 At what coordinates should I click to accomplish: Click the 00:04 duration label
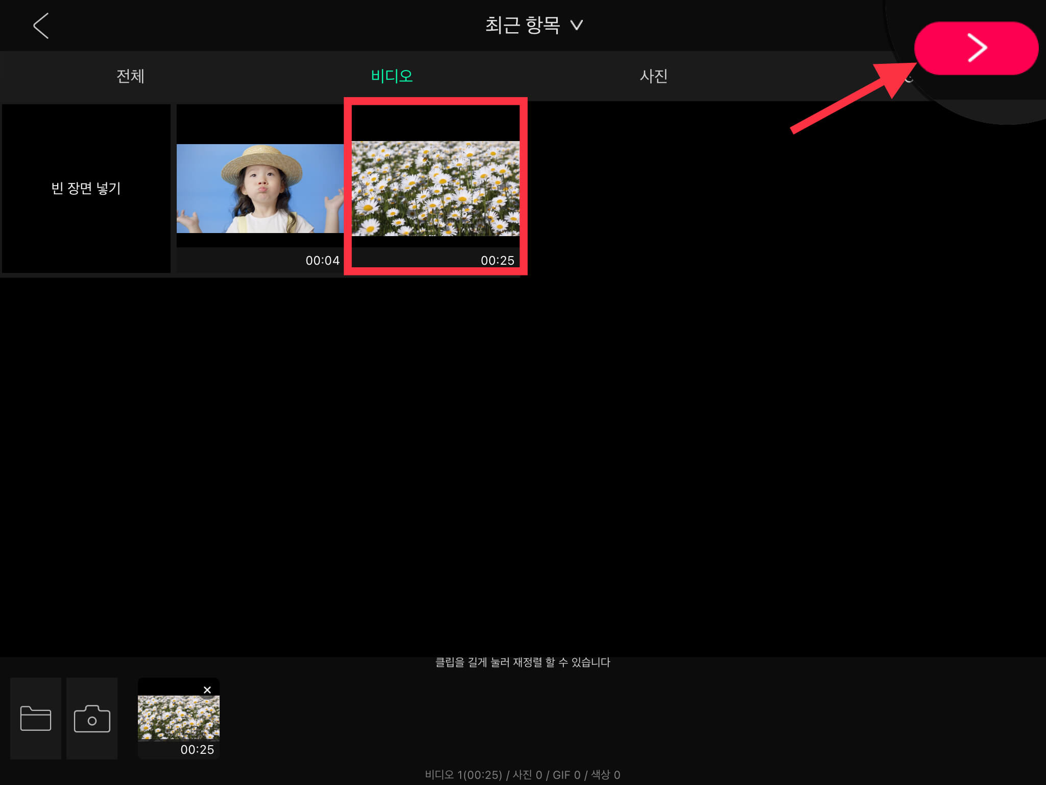(x=322, y=261)
